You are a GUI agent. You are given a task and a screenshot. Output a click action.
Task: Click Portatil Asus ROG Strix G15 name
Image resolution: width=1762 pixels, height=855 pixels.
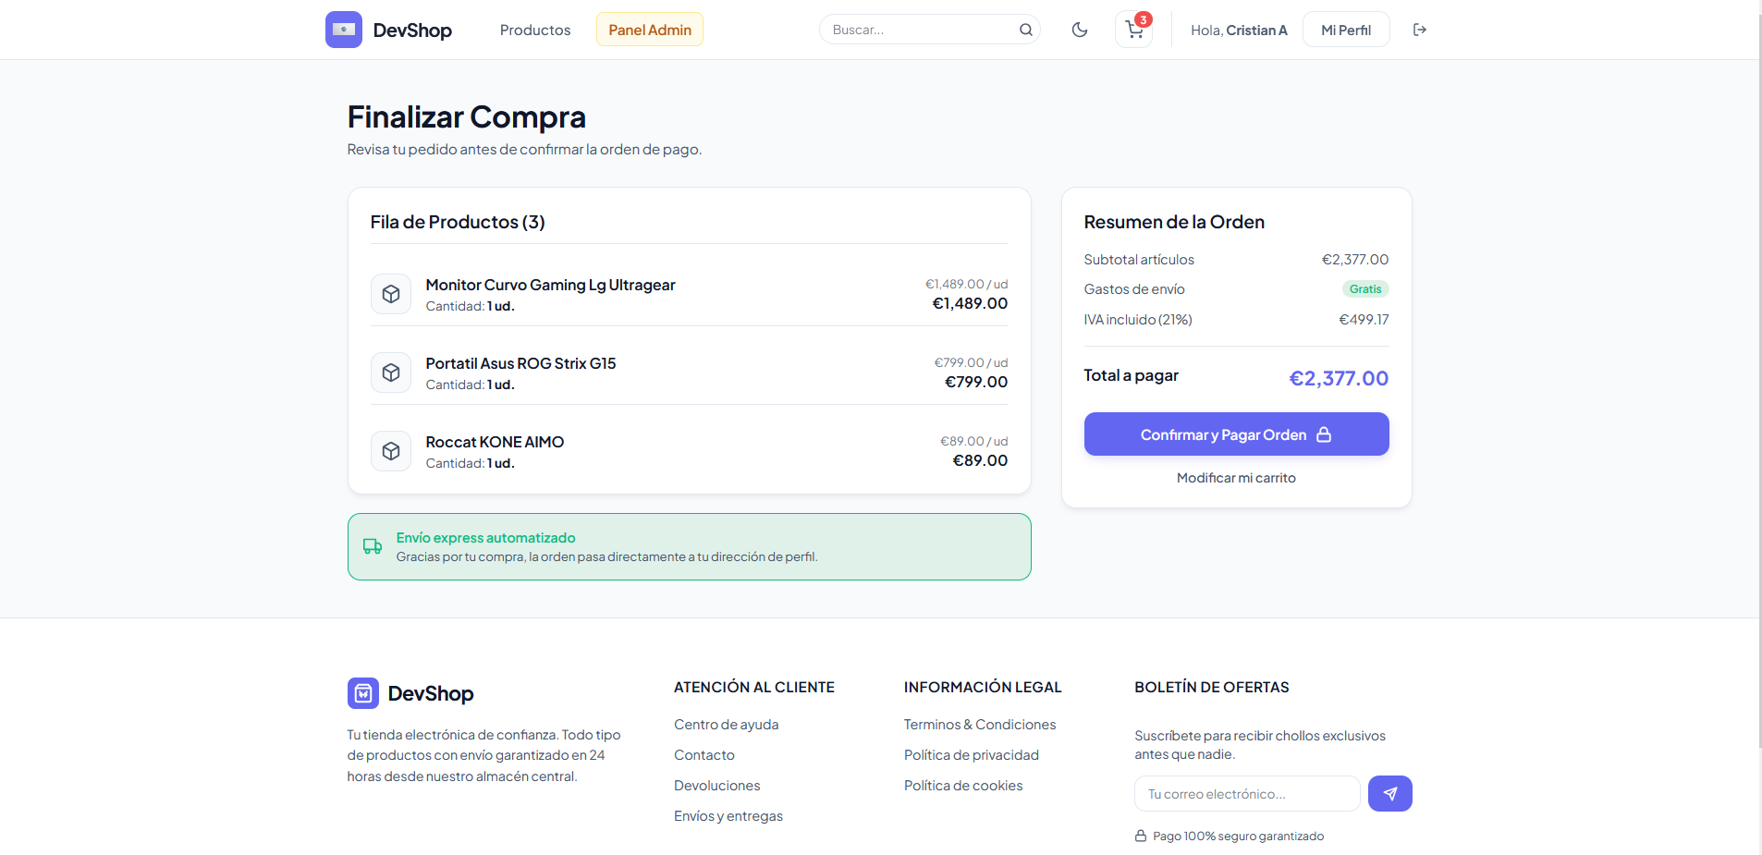(x=520, y=363)
